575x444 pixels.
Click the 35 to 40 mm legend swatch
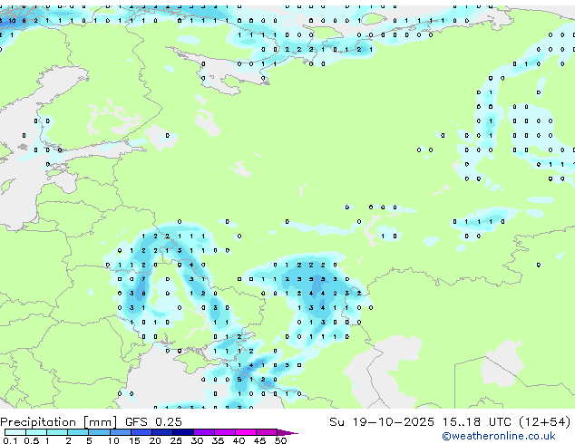[224, 432]
